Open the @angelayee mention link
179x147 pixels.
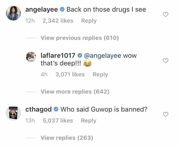pyautogui.click(x=103, y=55)
